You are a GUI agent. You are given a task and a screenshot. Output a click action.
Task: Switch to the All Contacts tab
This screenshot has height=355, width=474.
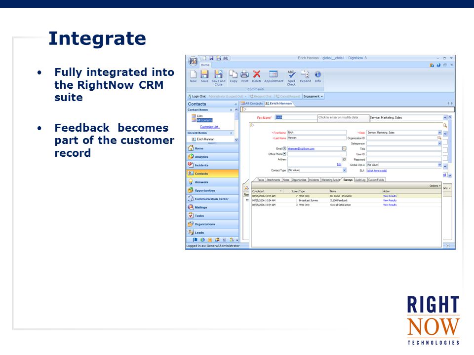[252, 103]
